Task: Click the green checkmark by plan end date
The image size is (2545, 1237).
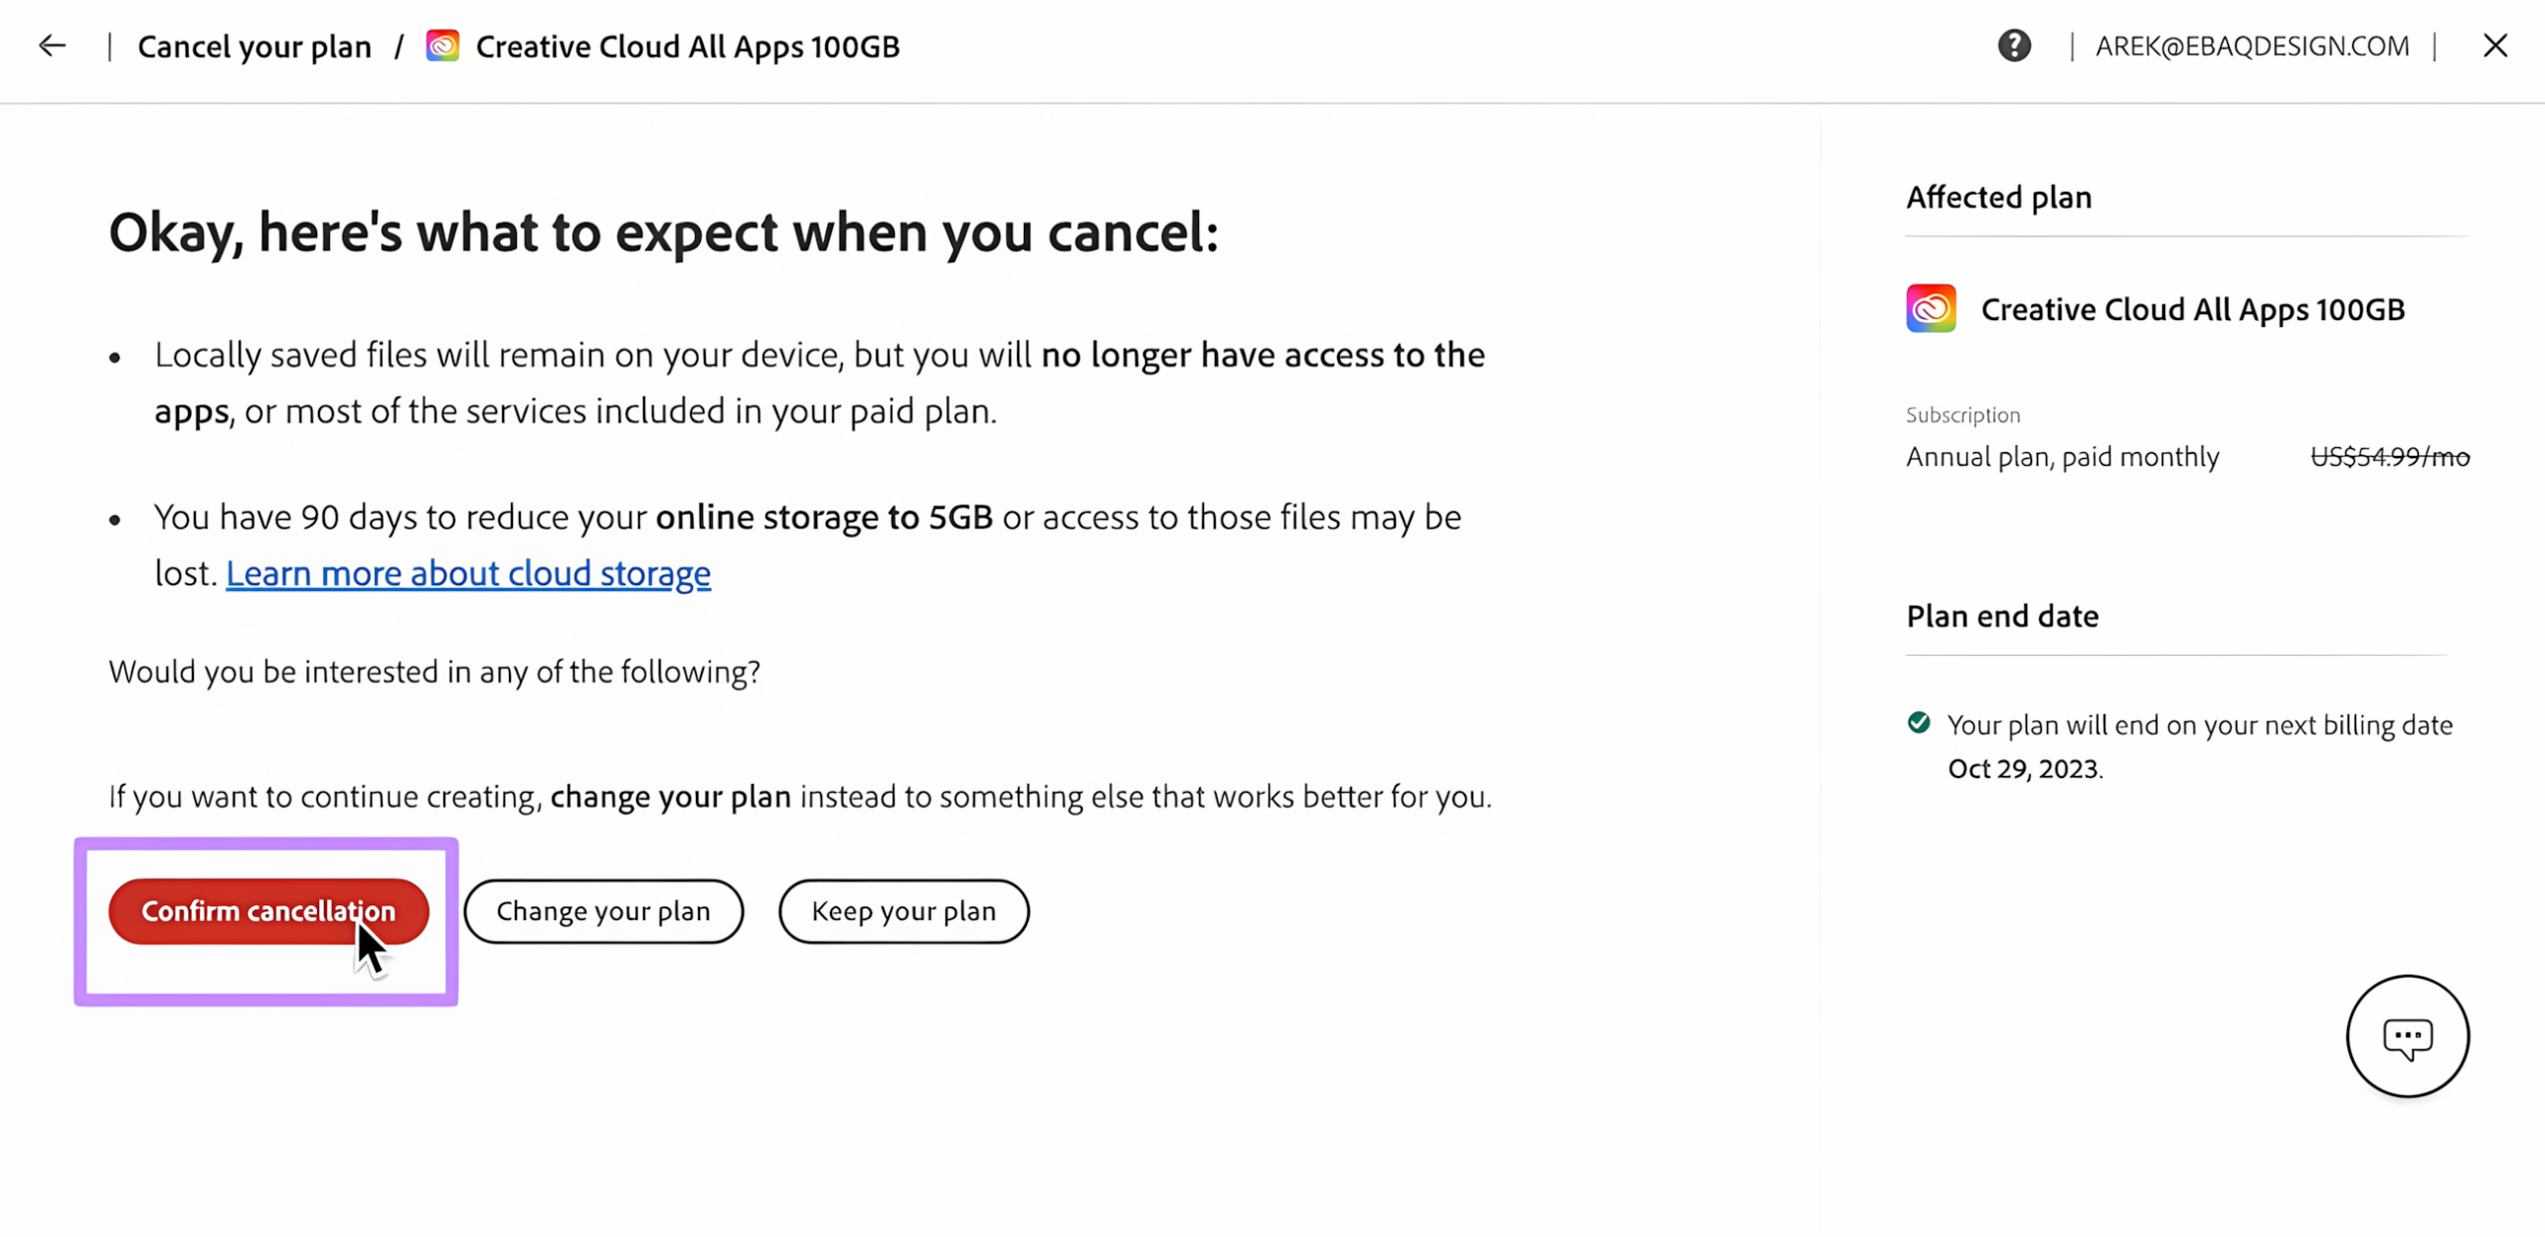Action: pos(1919,723)
